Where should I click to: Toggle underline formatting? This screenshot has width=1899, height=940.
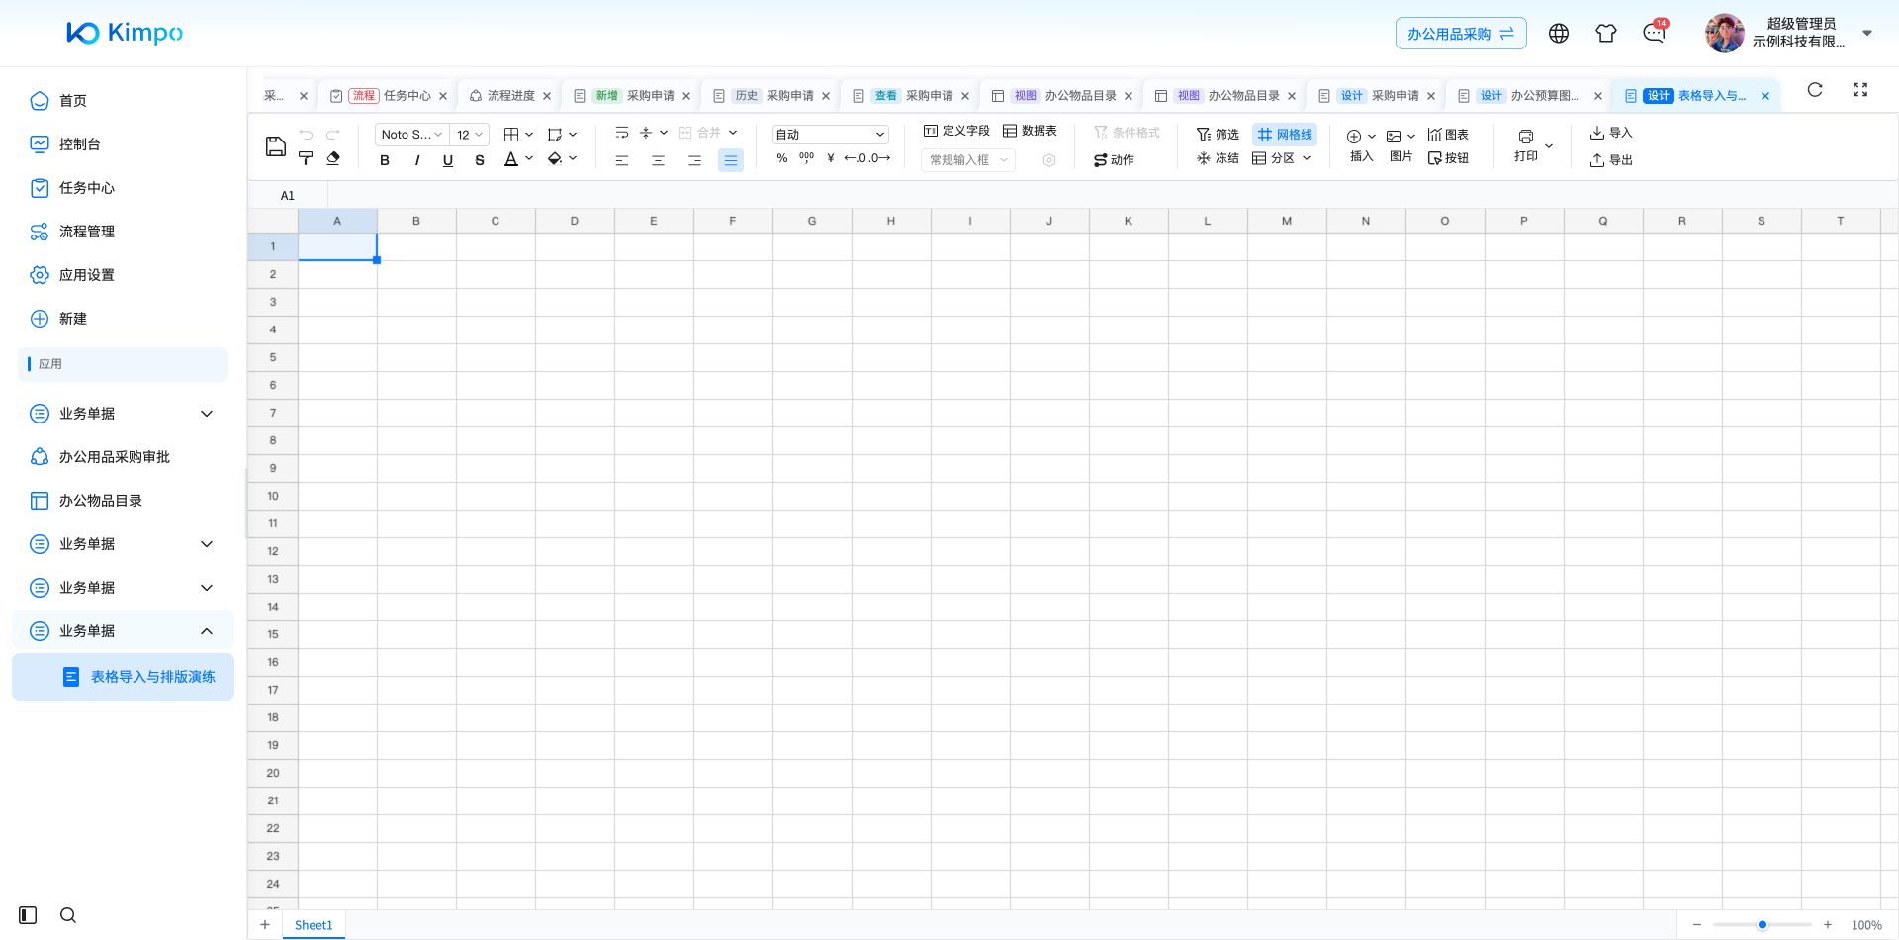point(448,160)
